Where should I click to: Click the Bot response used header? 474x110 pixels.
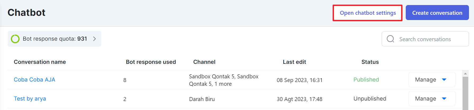click(151, 62)
